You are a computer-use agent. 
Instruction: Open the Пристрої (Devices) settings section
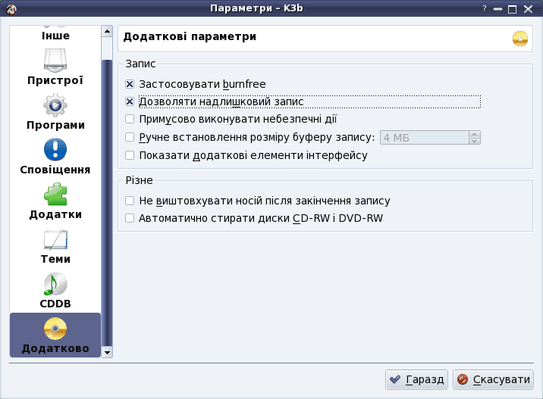pyautogui.click(x=55, y=67)
